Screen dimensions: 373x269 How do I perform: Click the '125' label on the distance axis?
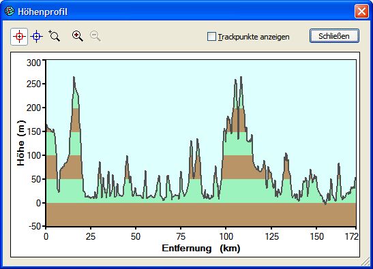coord(271,236)
